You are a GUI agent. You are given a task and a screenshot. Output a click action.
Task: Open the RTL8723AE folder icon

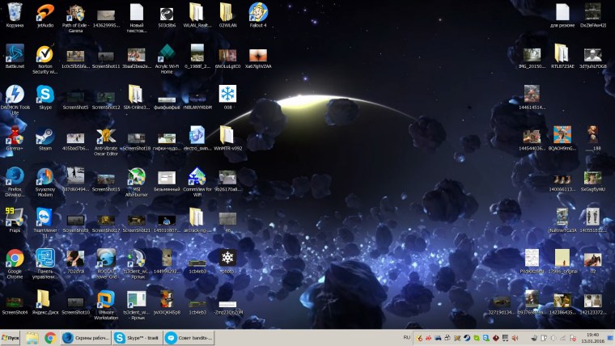point(562,56)
